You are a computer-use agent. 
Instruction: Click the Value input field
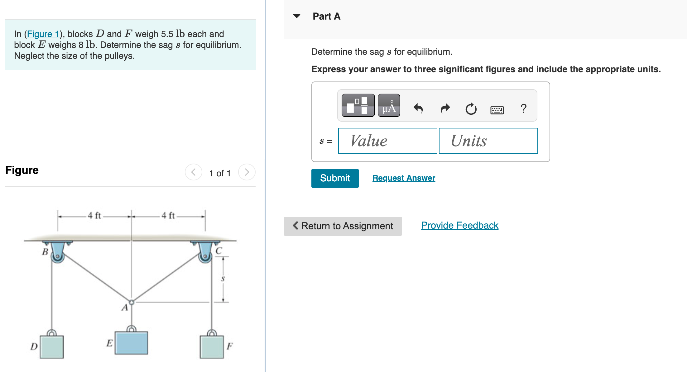(387, 141)
